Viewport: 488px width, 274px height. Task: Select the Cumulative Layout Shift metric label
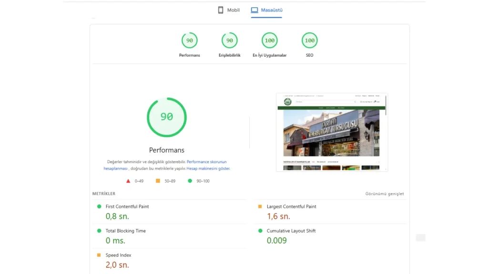(x=291, y=231)
